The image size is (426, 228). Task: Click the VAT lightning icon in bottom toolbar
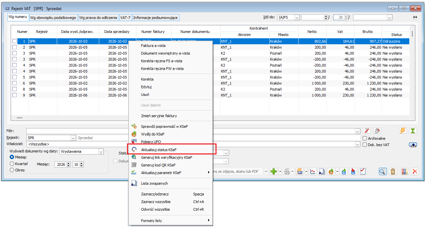[300, 171]
